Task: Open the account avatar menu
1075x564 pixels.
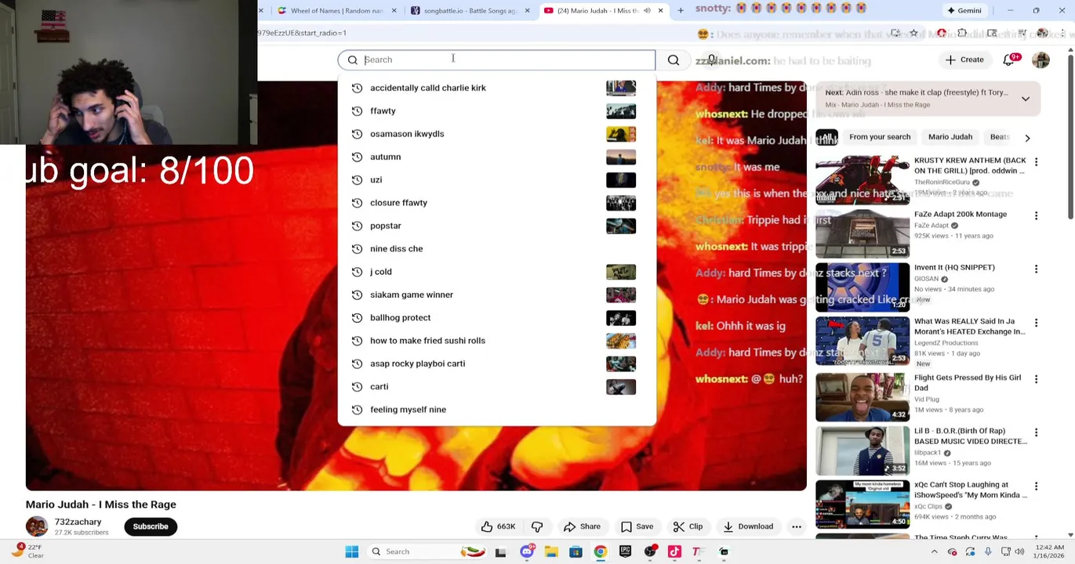Action: click(1040, 60)
